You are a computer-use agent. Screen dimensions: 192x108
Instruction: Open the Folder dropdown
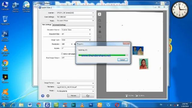(x=75, y=91)
